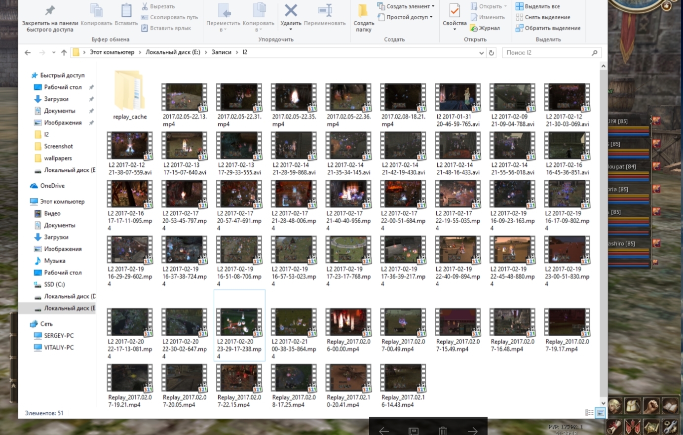Click the pin to Quick access ribbon icon
Viewport: 683px width, 435px height.
coord(50,10)
